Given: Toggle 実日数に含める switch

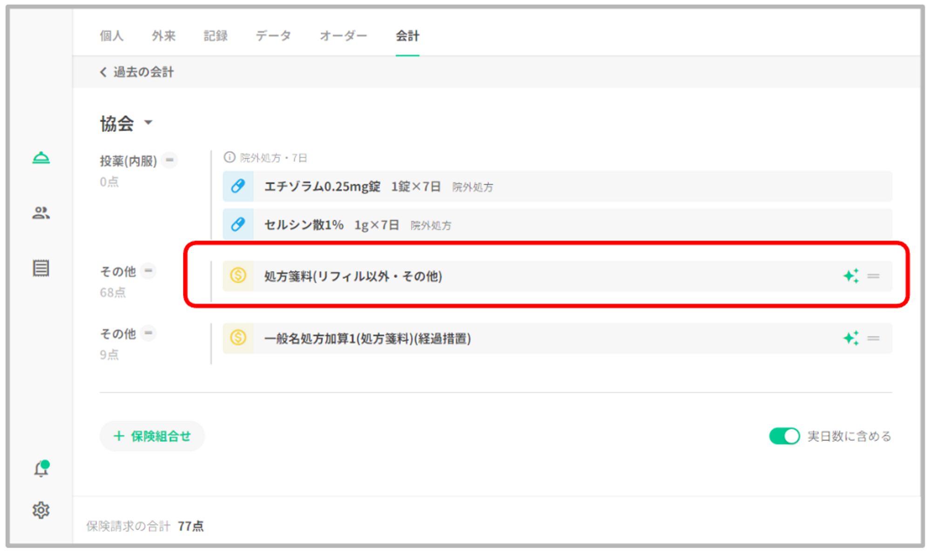Looking at the screenshot, I should (x=784, y=436).
